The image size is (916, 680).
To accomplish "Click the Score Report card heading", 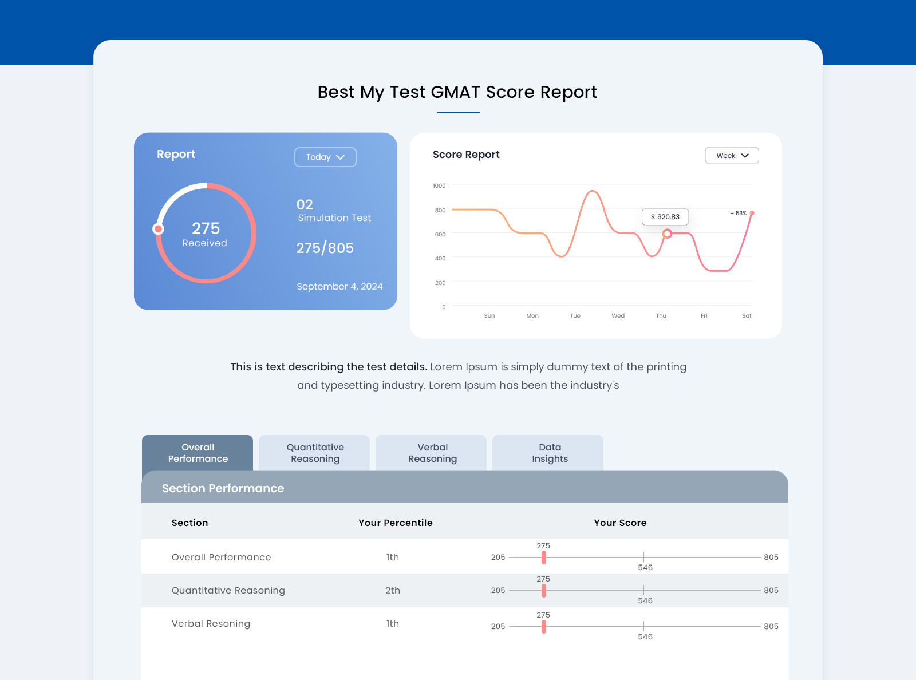I will click(x=466, y=155).
